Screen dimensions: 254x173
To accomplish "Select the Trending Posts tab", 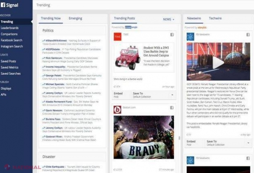I will [x=124, y=18].
